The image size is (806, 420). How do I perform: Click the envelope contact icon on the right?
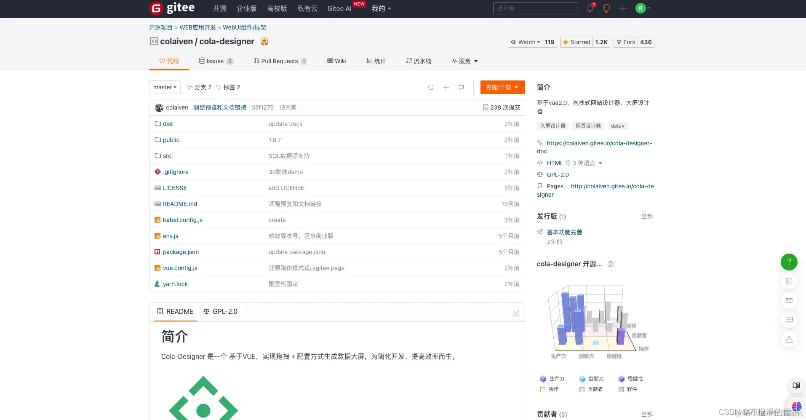pos(789,300)
